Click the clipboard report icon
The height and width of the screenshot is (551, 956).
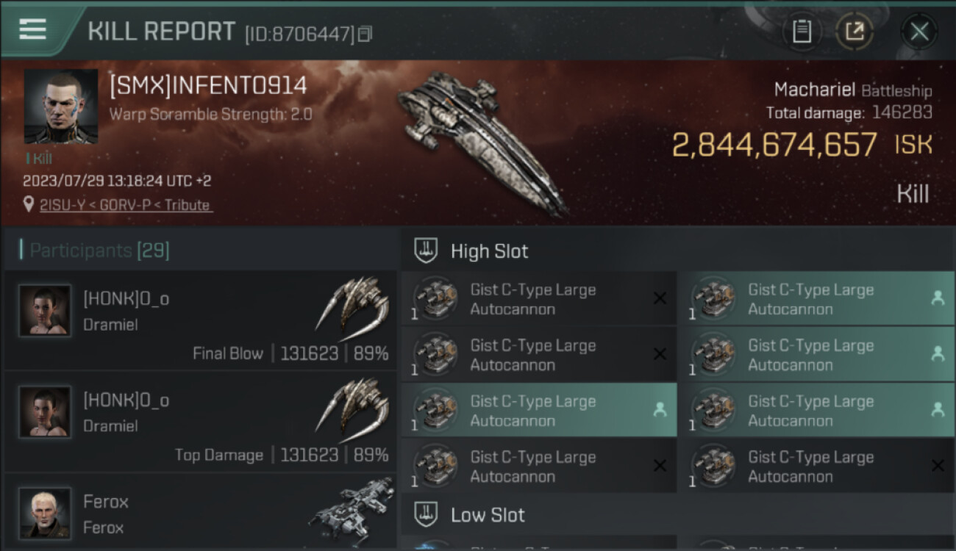pyautogui.click(x=802, y=31)
